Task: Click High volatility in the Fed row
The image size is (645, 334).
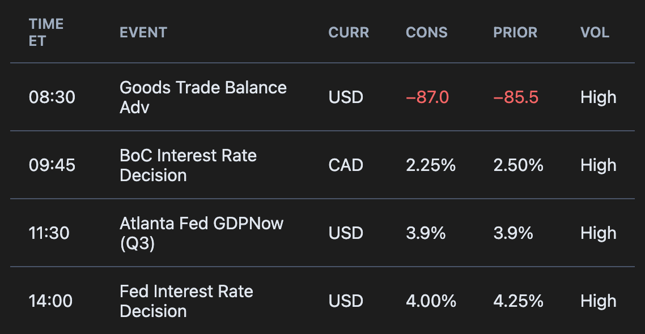Action: [598, 301]
